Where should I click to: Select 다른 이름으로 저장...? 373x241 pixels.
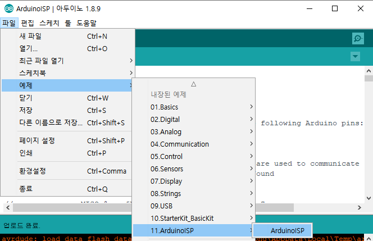click(x=67, y=123)
